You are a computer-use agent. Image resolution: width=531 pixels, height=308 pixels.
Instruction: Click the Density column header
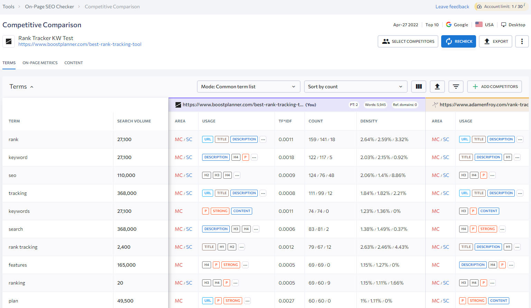click(x=369, y=121)
